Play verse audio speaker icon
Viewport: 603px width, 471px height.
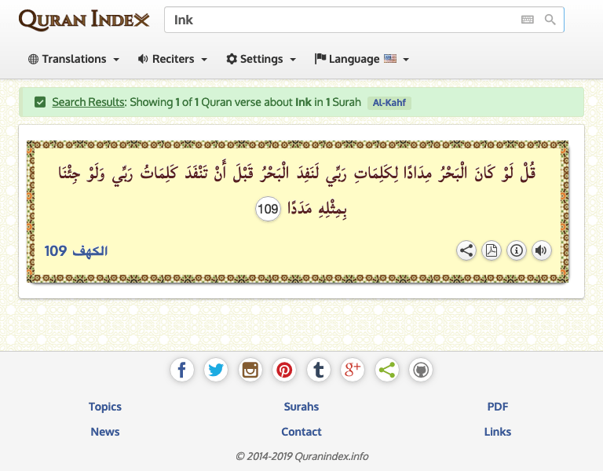pos(541,250)
